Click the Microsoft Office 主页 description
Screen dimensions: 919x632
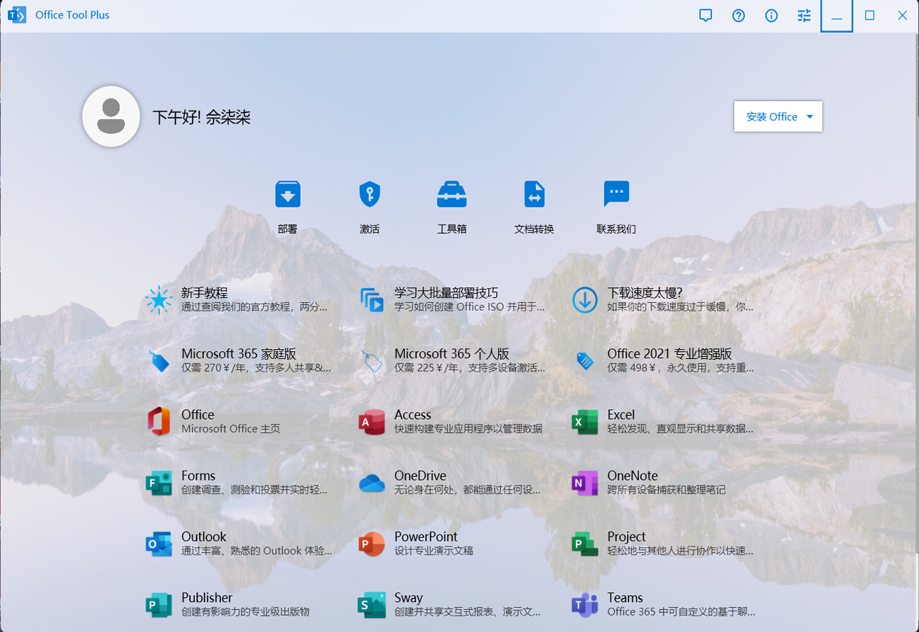[x=231, y=429]
